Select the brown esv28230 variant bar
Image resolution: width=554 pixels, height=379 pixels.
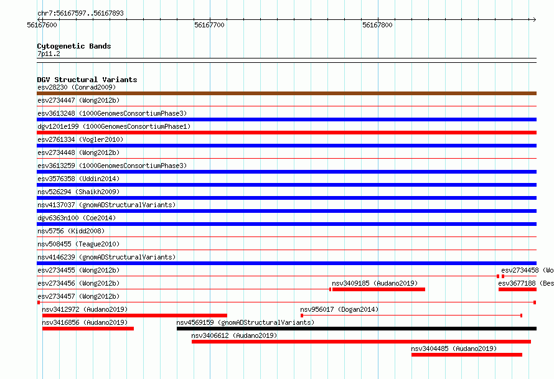pos(286,93)
